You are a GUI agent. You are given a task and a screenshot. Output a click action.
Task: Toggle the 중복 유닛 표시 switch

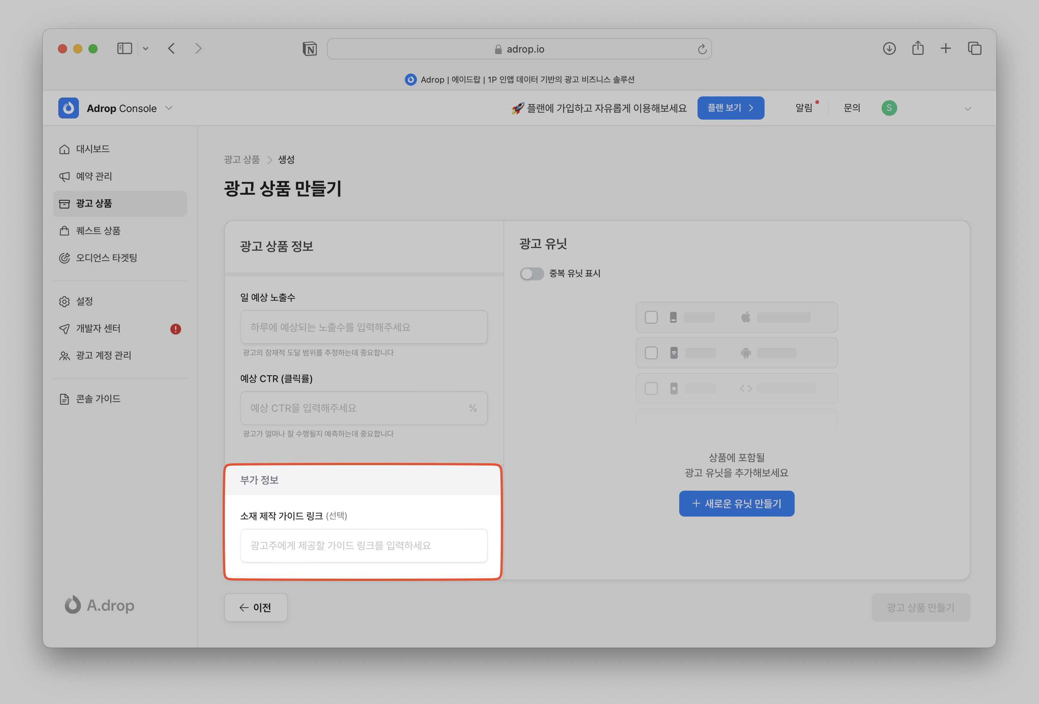pos(532,274)
